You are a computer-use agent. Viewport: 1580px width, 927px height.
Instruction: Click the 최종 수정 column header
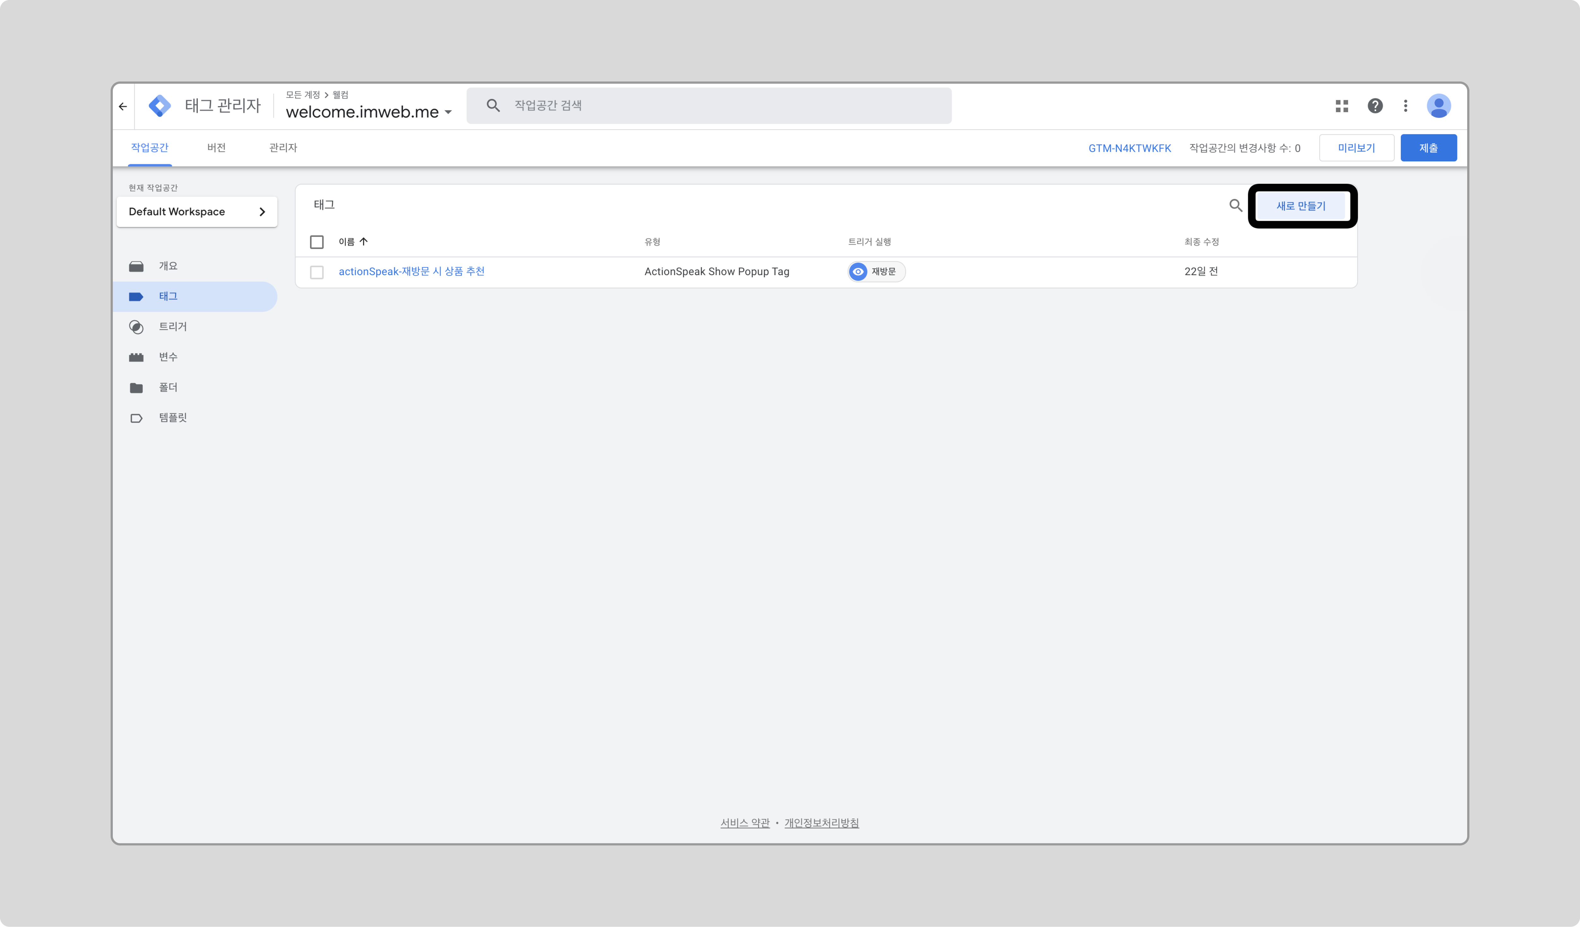click(x=1201, y=242)
